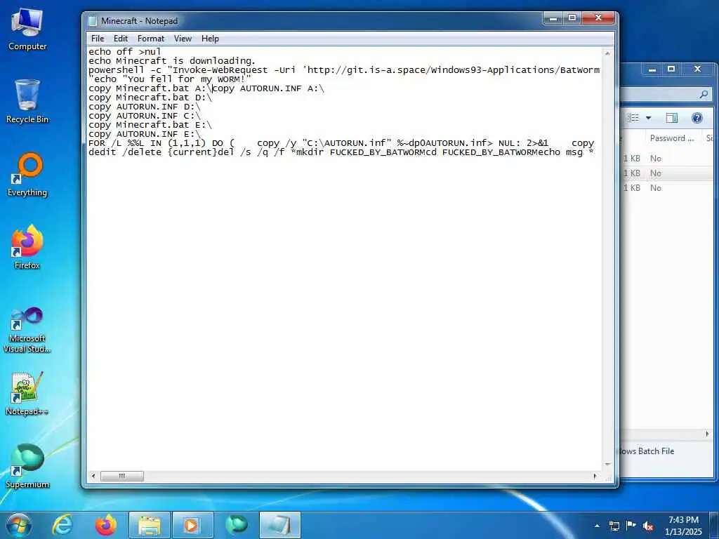This screenshot has width=719, height=539.
Task: Select the Everything search shortcut
Action: pos(27,175)
